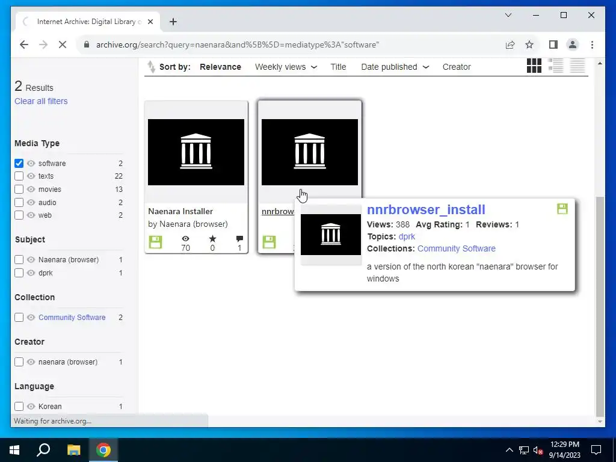Uncheck the software media type filter
This screenshot has height=462, width=616.
point(19,163)
